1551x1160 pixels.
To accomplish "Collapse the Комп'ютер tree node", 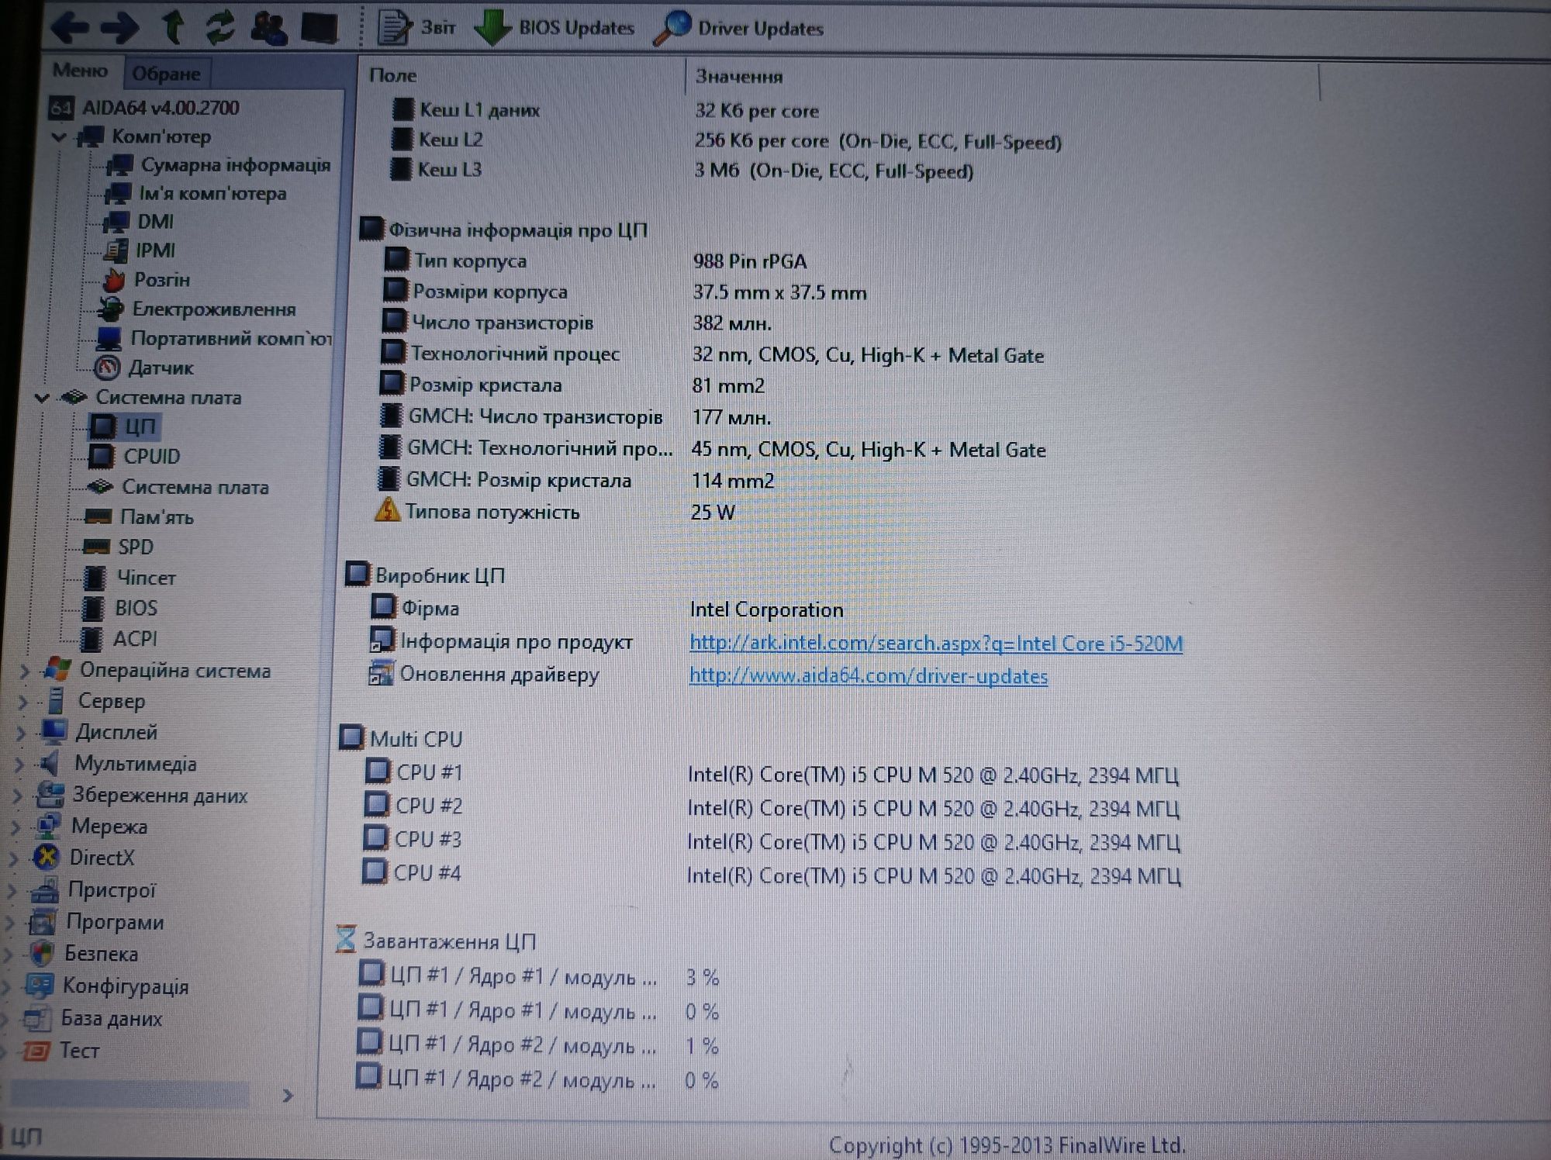I will click(x=59, y=137).
